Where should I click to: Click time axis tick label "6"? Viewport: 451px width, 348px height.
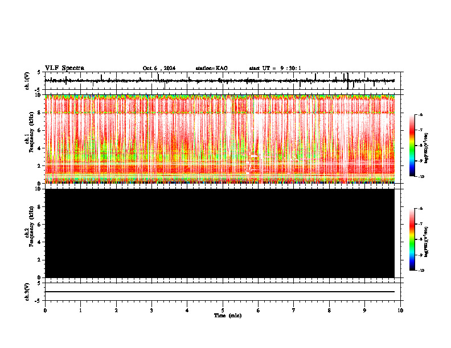[x=259, y=310]
